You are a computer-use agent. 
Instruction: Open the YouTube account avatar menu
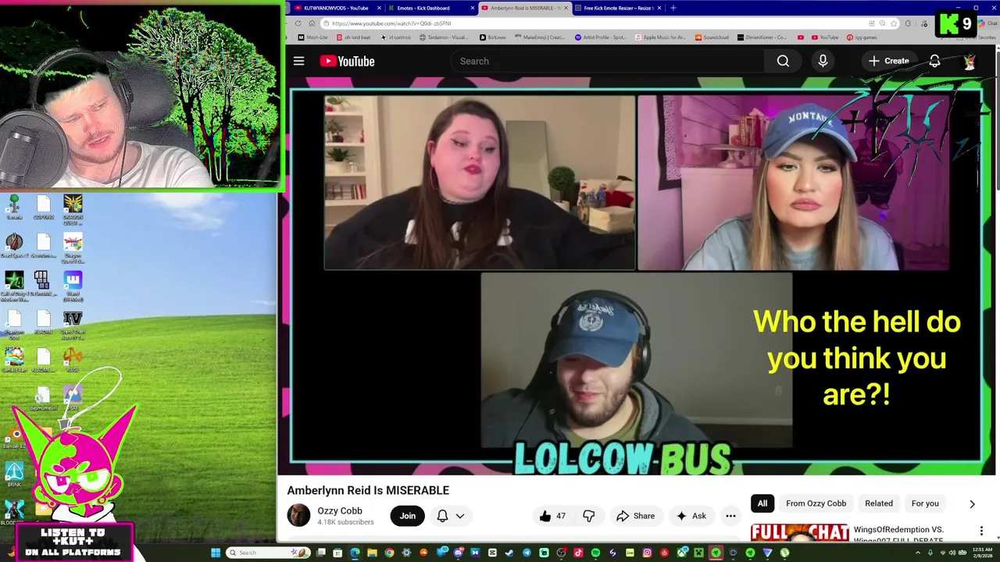pos(970,61)
